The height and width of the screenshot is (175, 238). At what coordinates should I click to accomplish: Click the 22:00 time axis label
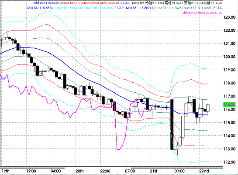[x=105, y=171]
